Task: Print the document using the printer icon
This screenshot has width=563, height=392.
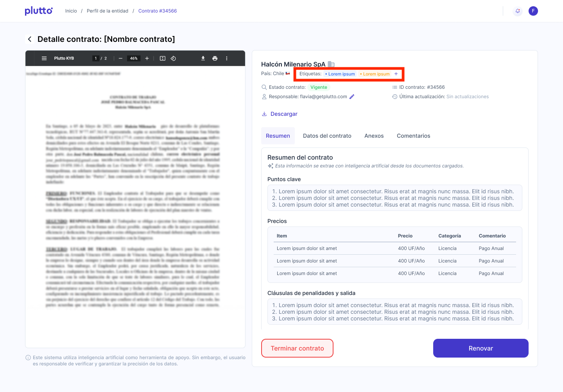Action: tap(215, 58)
